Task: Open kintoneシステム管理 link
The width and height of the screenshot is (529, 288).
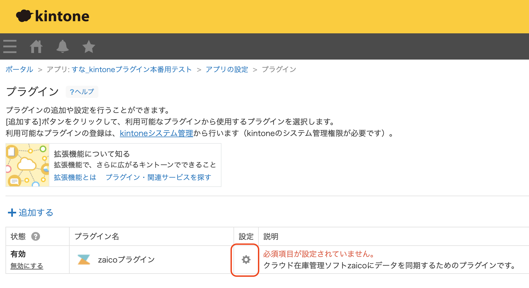Action: (157, 133)
